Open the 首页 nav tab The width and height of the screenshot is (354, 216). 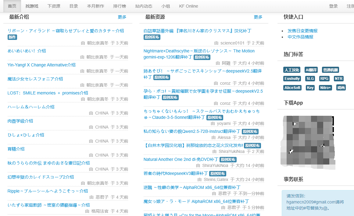pos(12,6)
